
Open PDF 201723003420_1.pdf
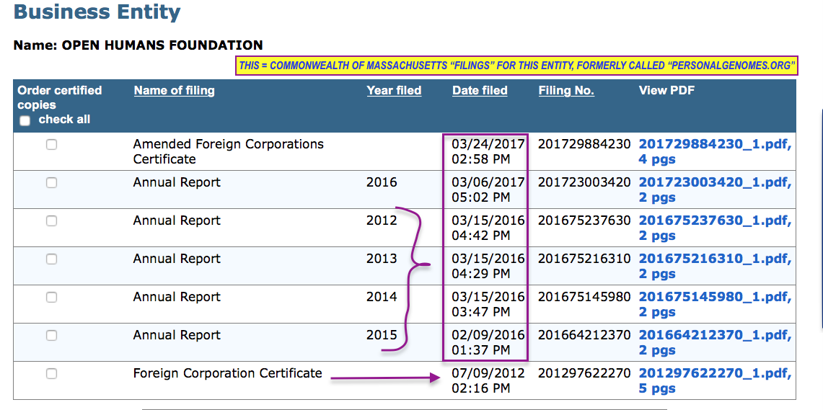tap(714, 182)
